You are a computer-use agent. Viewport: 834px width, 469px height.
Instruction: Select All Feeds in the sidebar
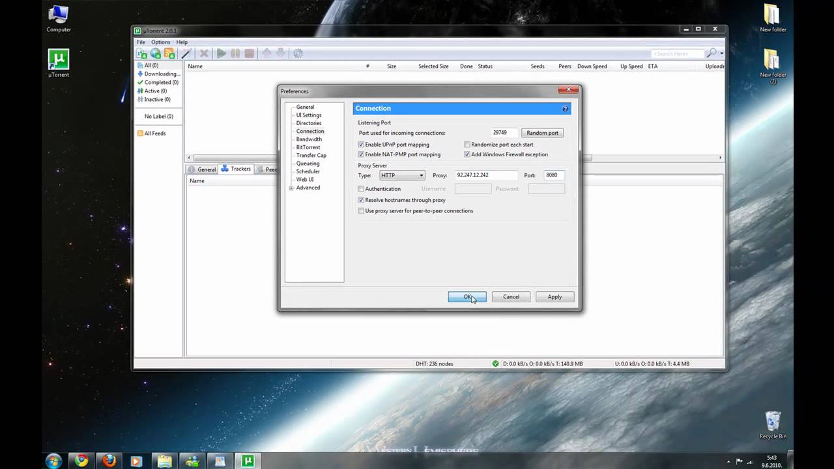(151, 134)
